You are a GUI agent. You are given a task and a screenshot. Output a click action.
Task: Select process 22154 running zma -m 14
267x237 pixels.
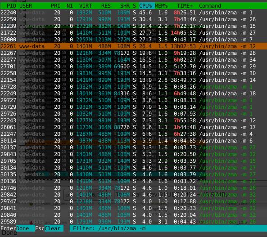133,80
